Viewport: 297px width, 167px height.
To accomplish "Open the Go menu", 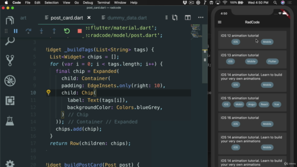I will click(77, 3).
